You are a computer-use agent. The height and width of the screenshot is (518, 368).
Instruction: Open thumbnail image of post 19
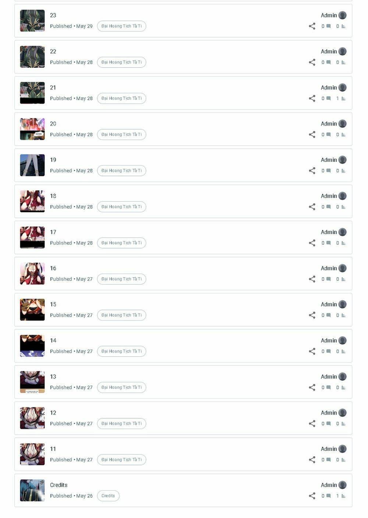coord(32,165)
